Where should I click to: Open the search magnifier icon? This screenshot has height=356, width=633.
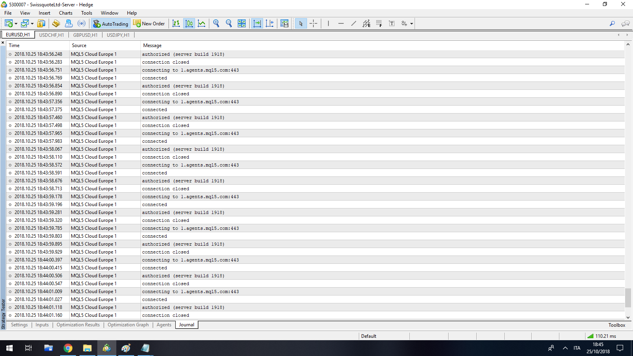[x=612, y=24]
